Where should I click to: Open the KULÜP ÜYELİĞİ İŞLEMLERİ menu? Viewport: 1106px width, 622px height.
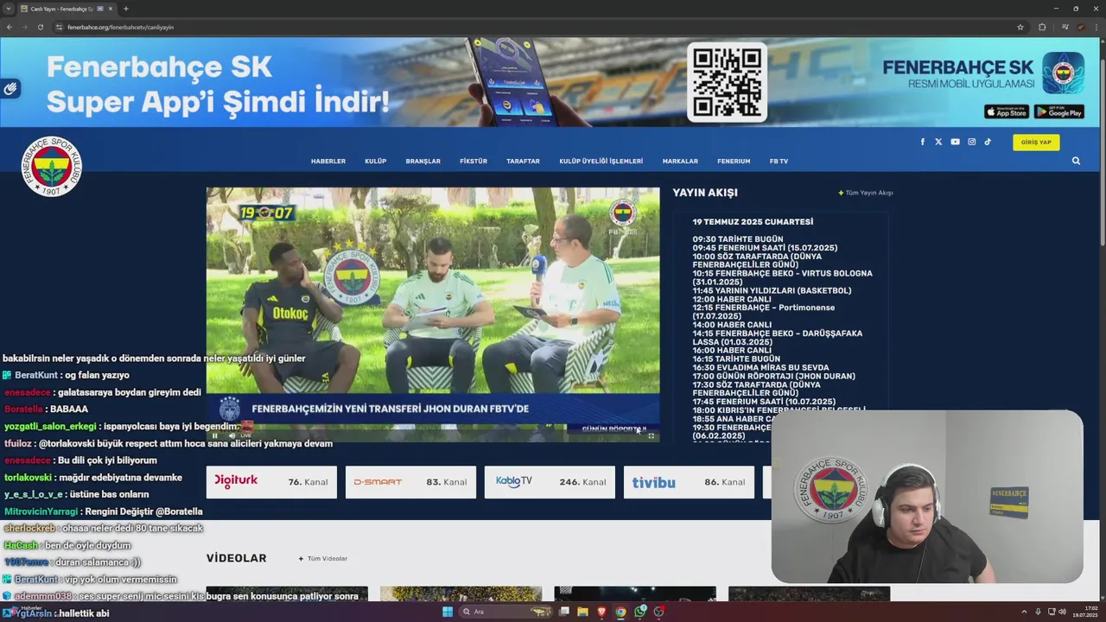coord(601,161)
